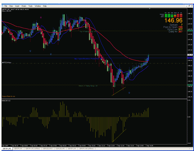Click the M1 column MACD signal bar
The width and height of the screenshot is (194, 151).
click(x=166, y=14)
